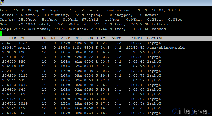Image resolution: width=212 pixels, height=116 pixels.
Task: Click the 4.2 %MEM value for mysqld
Action: [118, 48]
